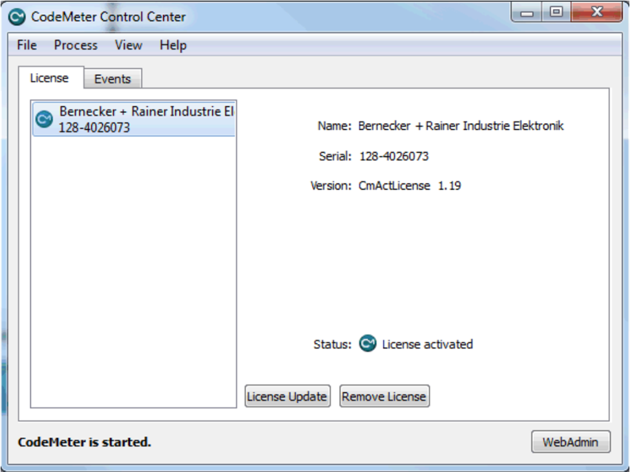Open the File menu
The height and width of the screenshot is (472, 630).
pyautogui.click(x=26, y=45)
